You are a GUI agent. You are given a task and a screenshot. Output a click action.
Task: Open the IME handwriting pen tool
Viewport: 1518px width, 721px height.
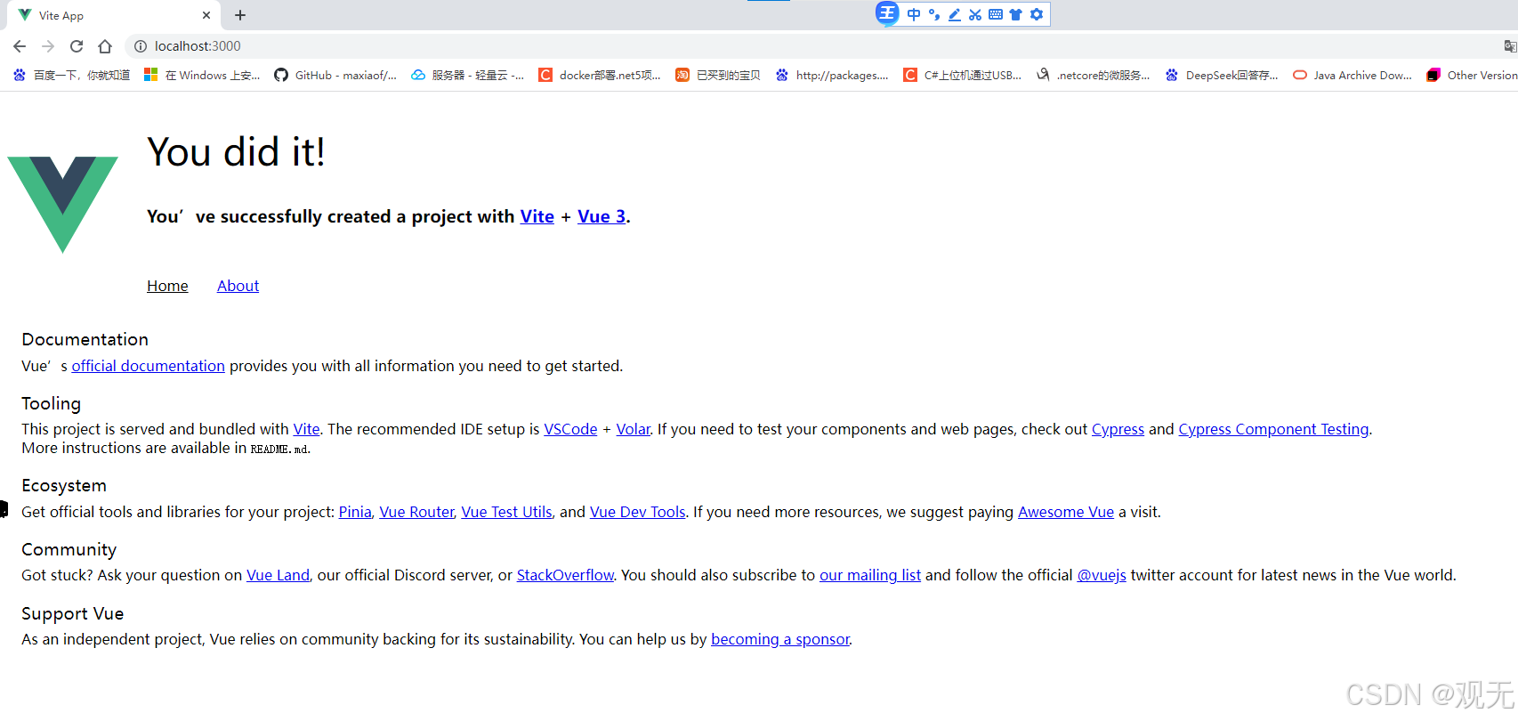click(x=955, y=14)
